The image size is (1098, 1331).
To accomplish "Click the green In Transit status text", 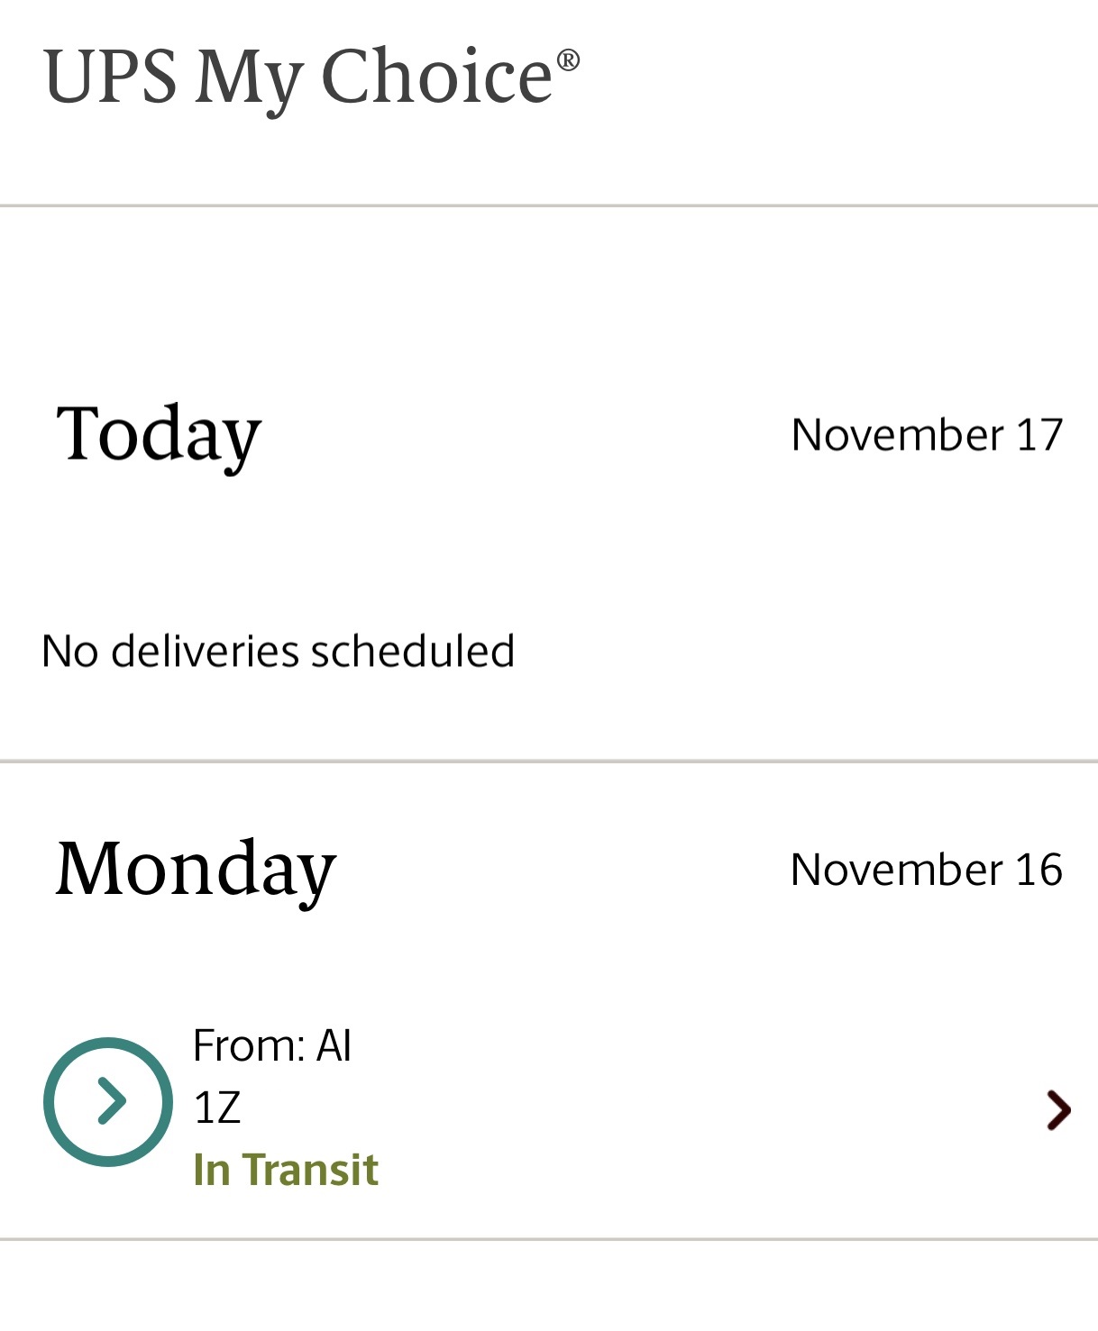I will [286, 1170].
